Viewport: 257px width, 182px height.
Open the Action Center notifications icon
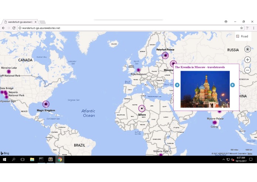tap(251, 160)
